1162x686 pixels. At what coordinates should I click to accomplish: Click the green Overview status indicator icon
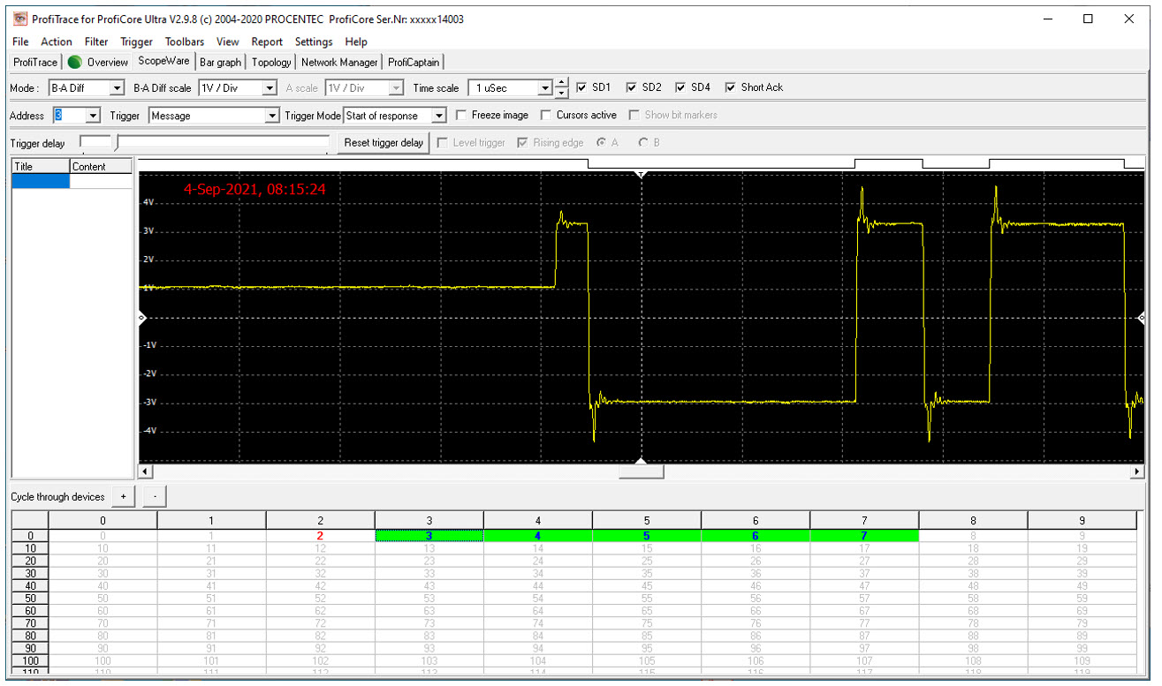click(x=75, y=63)
